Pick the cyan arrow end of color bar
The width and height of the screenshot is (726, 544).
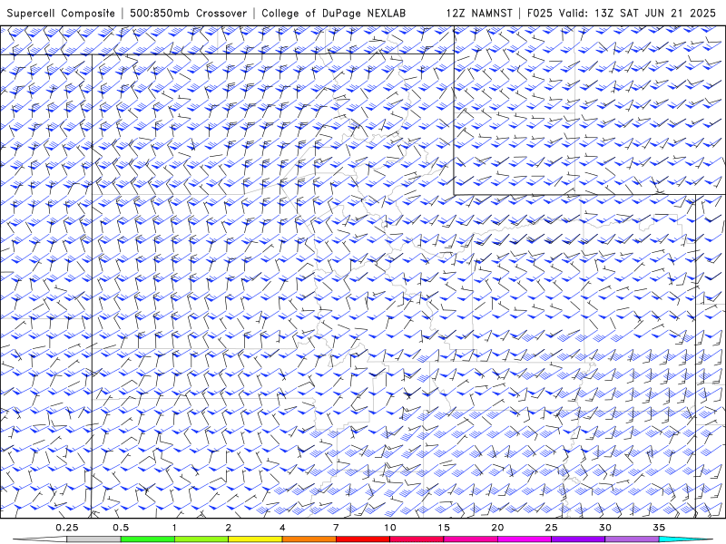tap(685, 539)
